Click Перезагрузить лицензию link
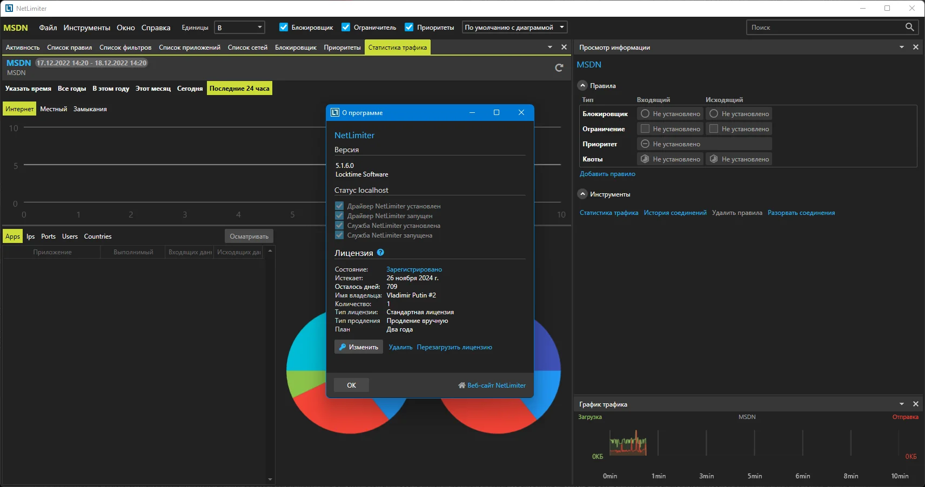The height and width of the screenshot is (487, 925). (454, 347)
